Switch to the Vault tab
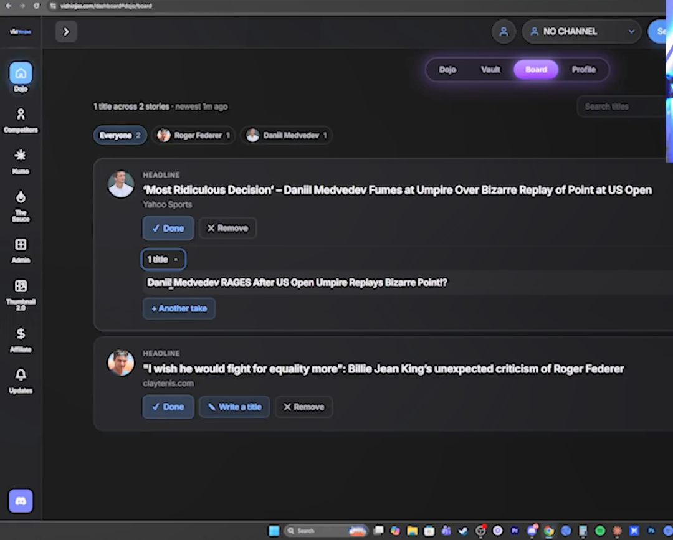673x540 pixels. pos(490,70)
